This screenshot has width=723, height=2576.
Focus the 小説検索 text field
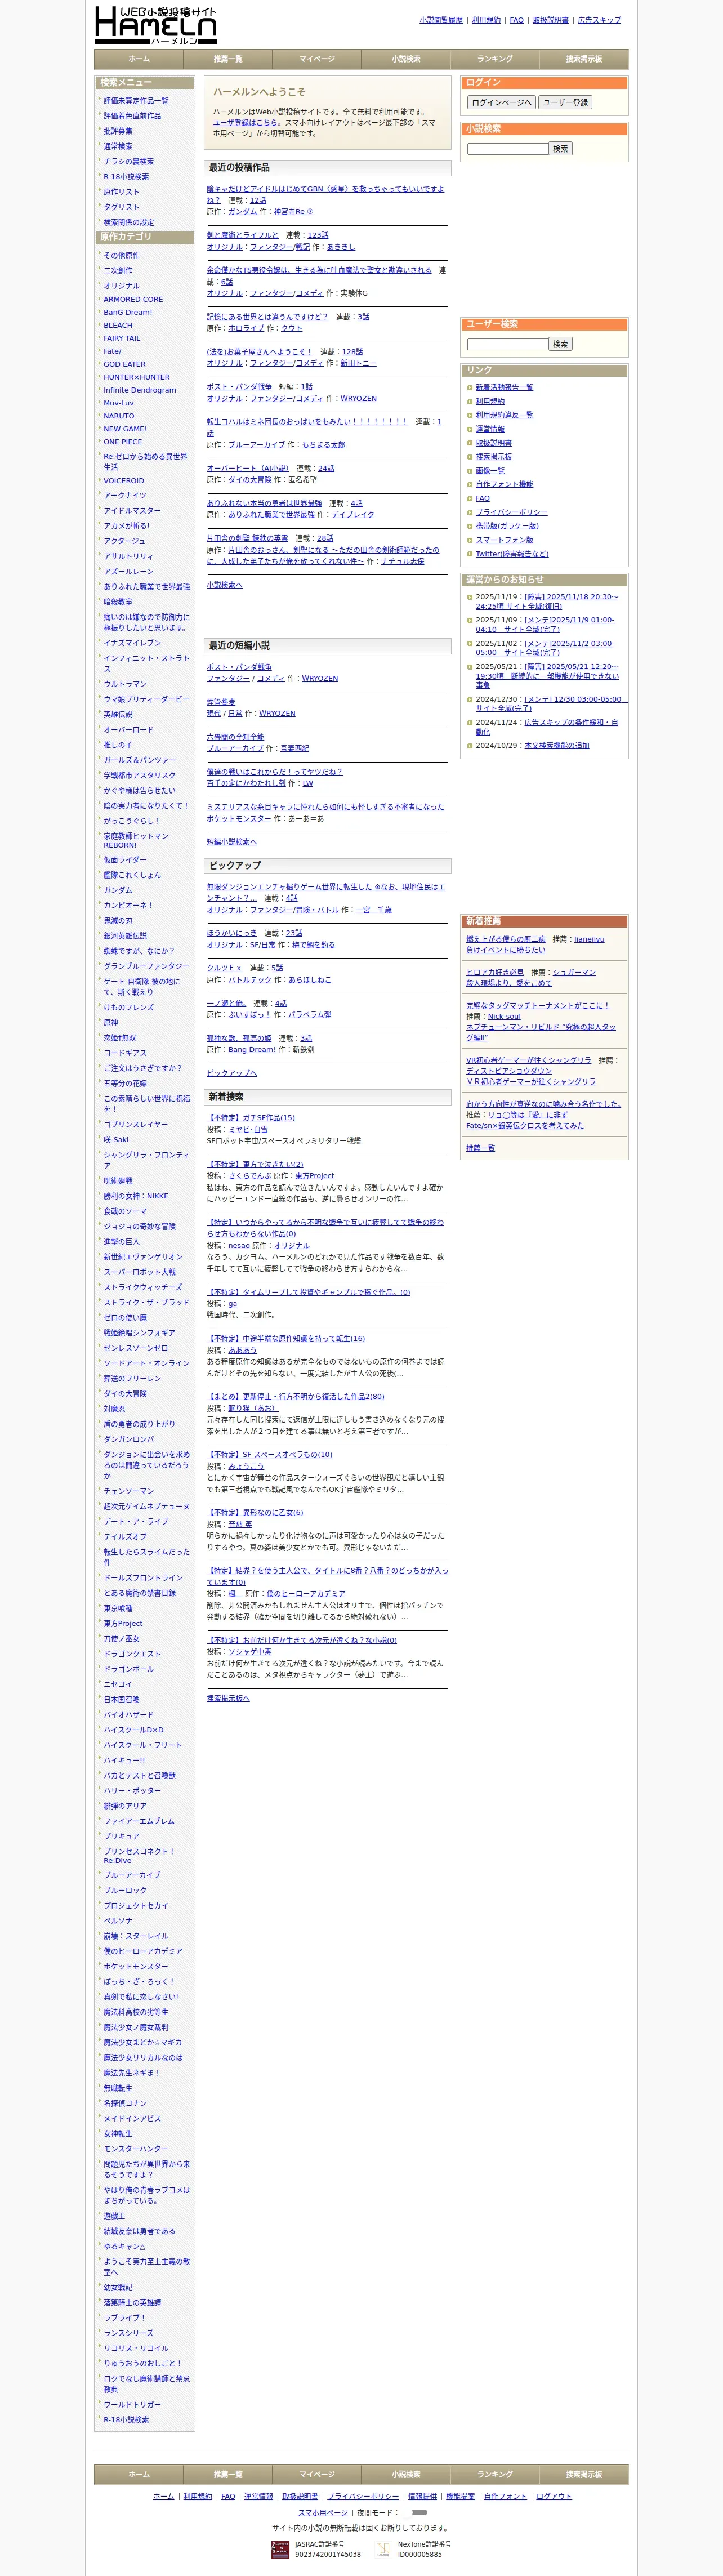click(507, 149)
